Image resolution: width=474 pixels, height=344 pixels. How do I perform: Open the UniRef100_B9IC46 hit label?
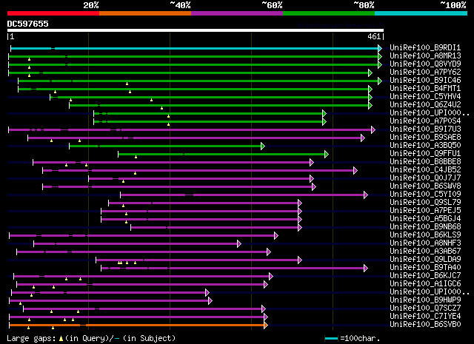coord(425,80)
